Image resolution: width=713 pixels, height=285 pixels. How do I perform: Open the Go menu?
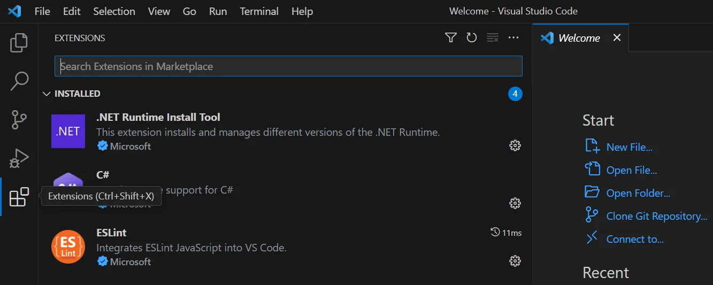(189, 11)
